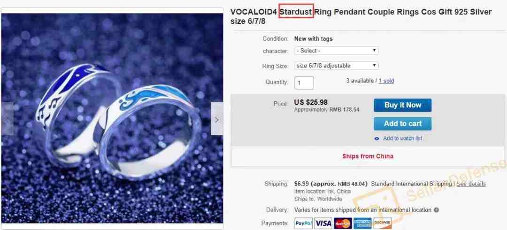Click the Quantity input field
This screenshot has height=230, width=507.
[304, 83]
